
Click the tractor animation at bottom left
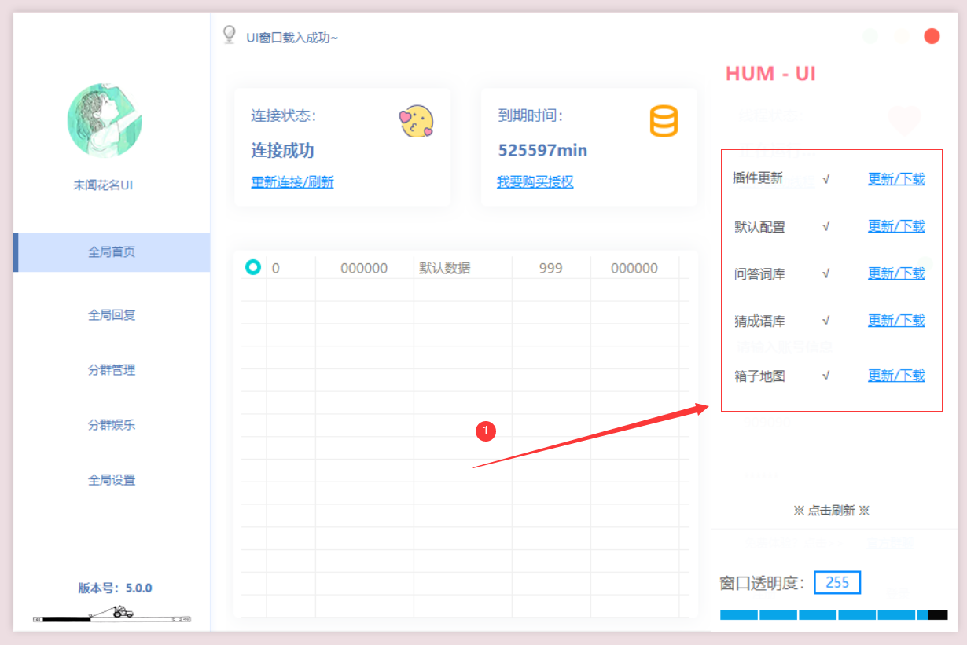pyautogui.click(x=122, y=612)
